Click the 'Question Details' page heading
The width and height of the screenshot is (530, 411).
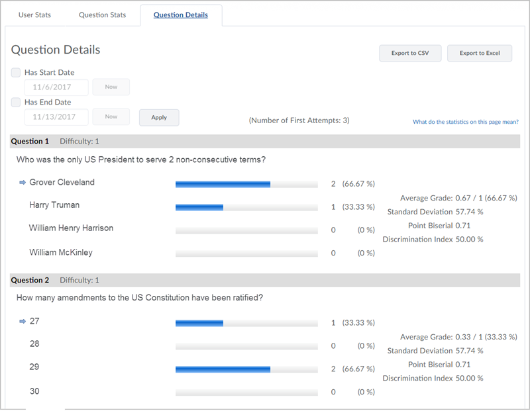[56, 50]
